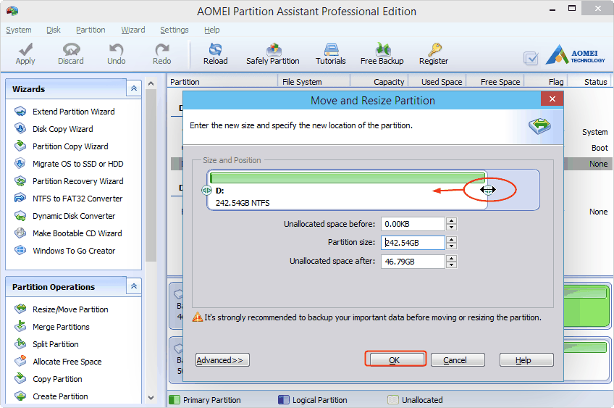
Task: Open the Partition menu
Action: click(x=91, y=30)
